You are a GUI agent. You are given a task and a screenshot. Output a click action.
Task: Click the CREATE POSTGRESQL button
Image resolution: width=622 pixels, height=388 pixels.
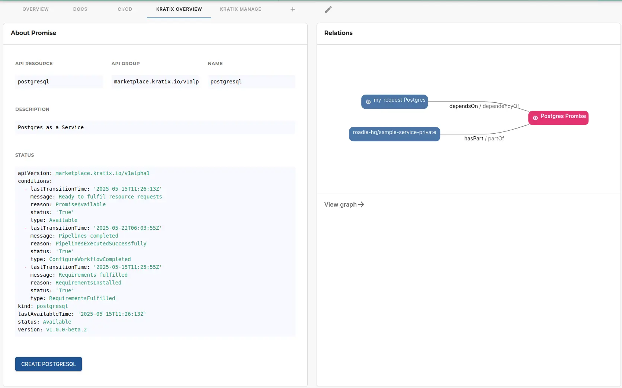[48, 364]
